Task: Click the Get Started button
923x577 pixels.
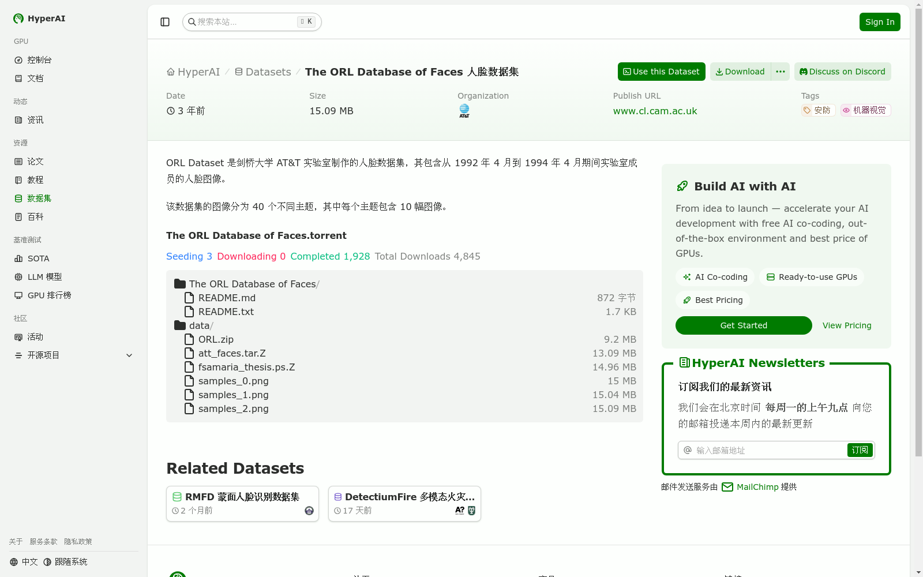Action: [744, 325]
